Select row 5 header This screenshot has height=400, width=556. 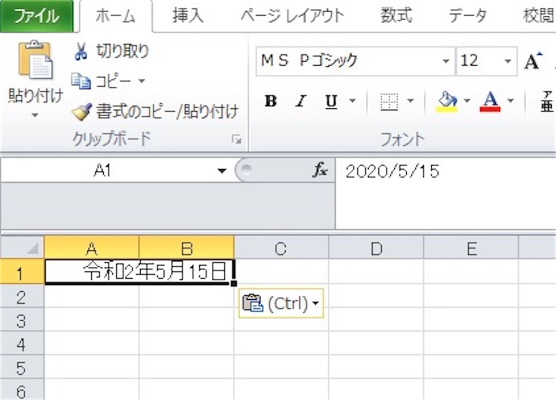(22, 367)
